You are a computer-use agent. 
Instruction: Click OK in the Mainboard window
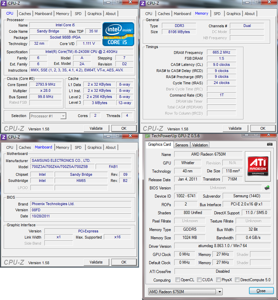pyautogui.click(x=124, y=262)
